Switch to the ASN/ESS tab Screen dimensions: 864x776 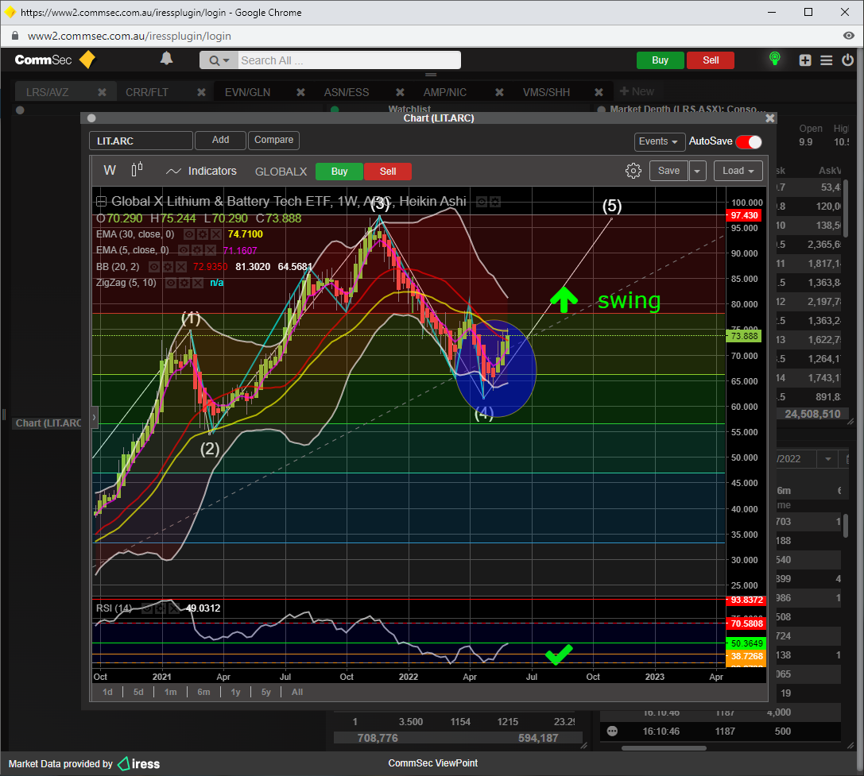coord(346,92)
